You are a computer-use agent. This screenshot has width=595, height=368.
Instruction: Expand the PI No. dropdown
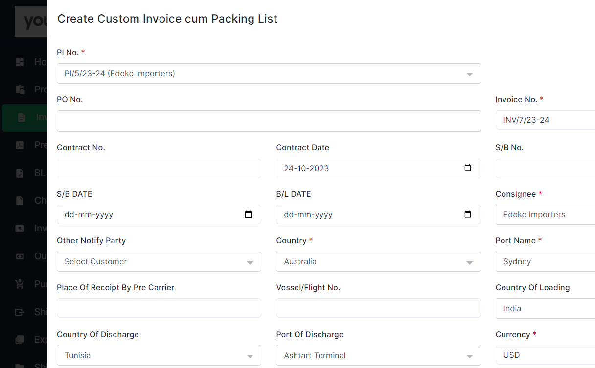269,73
